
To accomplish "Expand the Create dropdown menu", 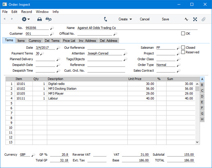I will pos(125,19).
